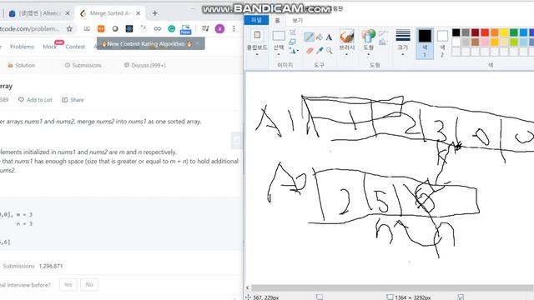Click the Clipboard (클립보드) paste icon

tap(257, 35)
